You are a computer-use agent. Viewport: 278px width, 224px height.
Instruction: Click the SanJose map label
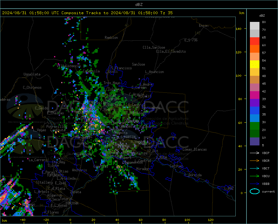pyautogui.click(x=138, y=64)
